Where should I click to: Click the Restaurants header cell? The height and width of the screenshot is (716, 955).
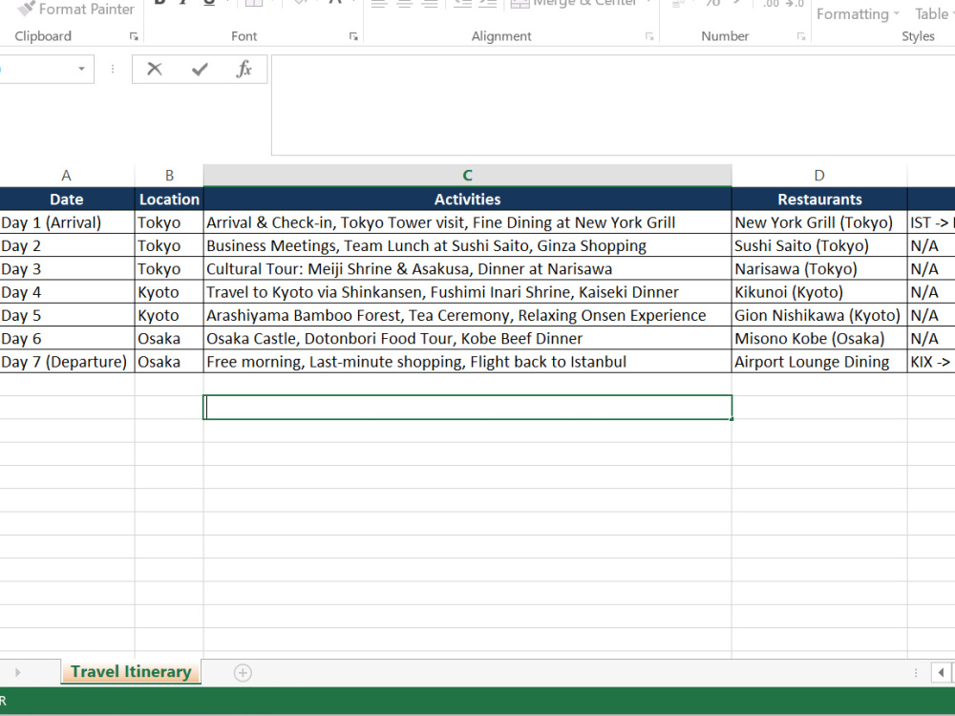click(x=819, y=200)
